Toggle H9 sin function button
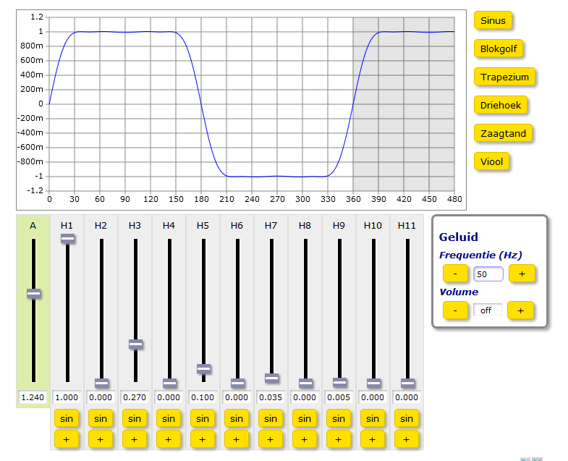 [x=339, y=418]
